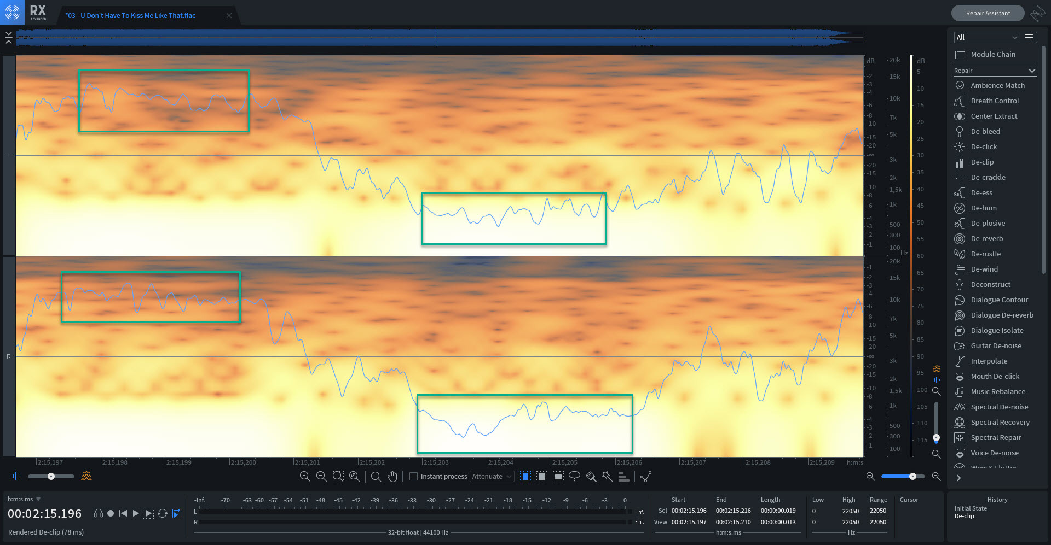Click the 00:02:15.196 timecode display
The height and width of the screenshot is (545, 1051).
click(x=44, y=514)
